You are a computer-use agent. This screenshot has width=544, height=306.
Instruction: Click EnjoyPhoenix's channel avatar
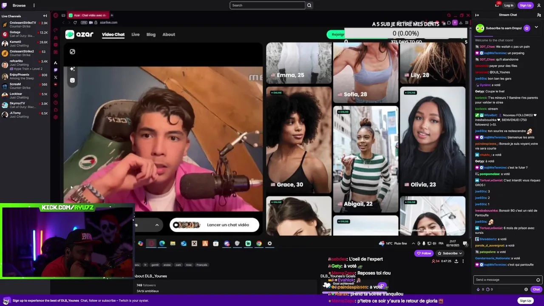5,76
